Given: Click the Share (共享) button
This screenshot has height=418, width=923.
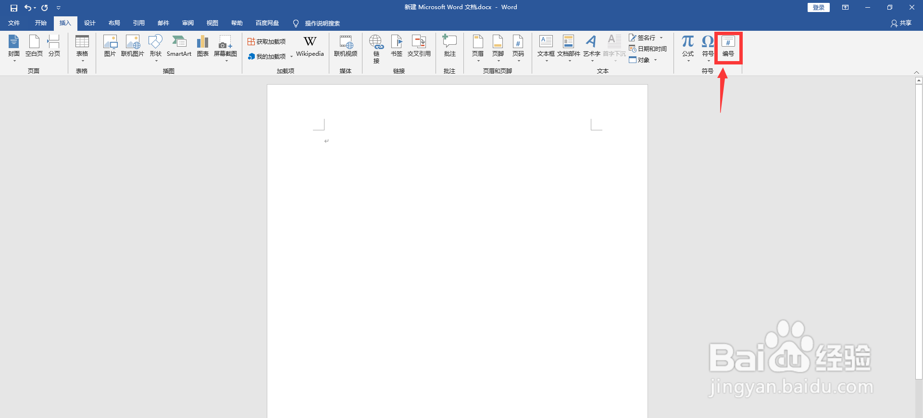Looking at the screenshot, I should point(901,23).
